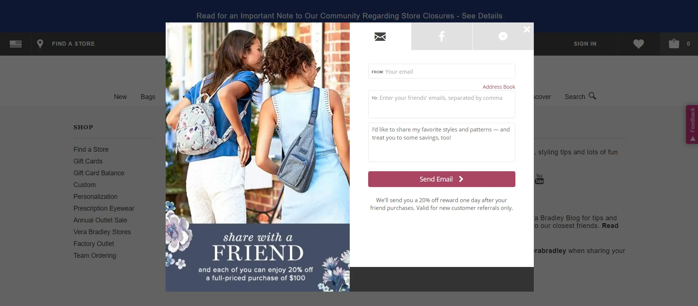
Task: Select the email envelope share tab
Action: 380,36
